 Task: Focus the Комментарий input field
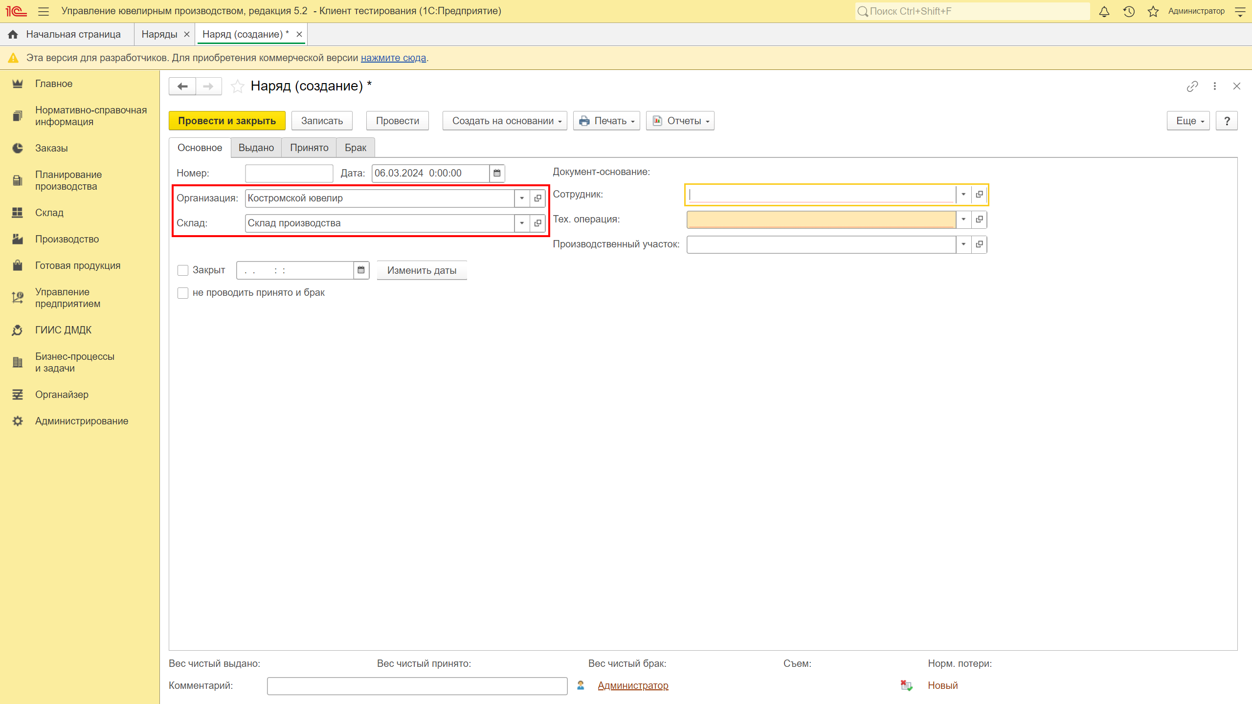tap(417, 686)
